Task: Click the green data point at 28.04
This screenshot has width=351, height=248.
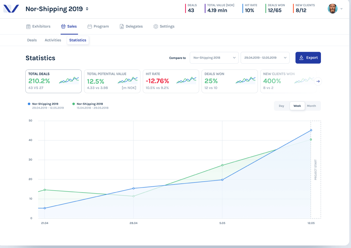Action: (134, 196)
